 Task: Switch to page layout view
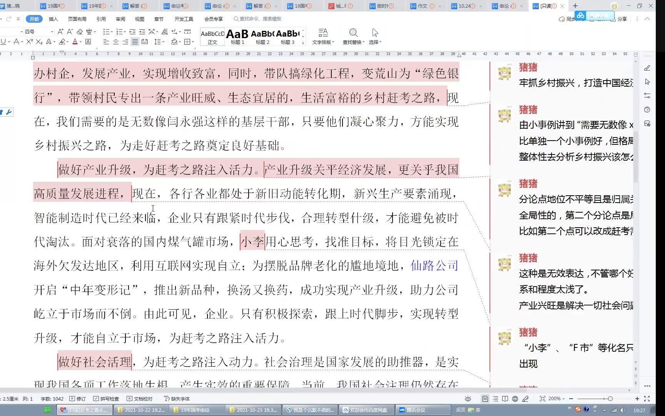click(x=485, y=399)
